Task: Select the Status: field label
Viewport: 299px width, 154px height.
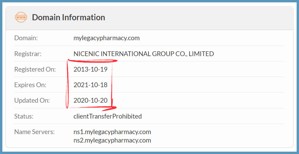Action: pos(23,117)
